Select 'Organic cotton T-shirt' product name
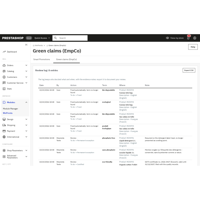Image resolution: width=200 pixels, height=200 pixels. click(x=128, y=165)
